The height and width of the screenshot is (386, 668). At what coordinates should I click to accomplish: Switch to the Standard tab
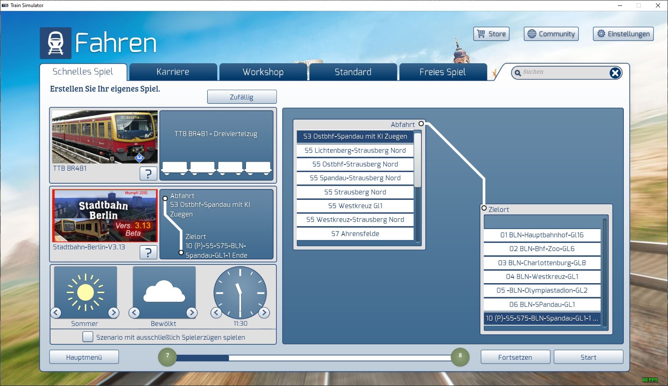[x=353, y=72]
